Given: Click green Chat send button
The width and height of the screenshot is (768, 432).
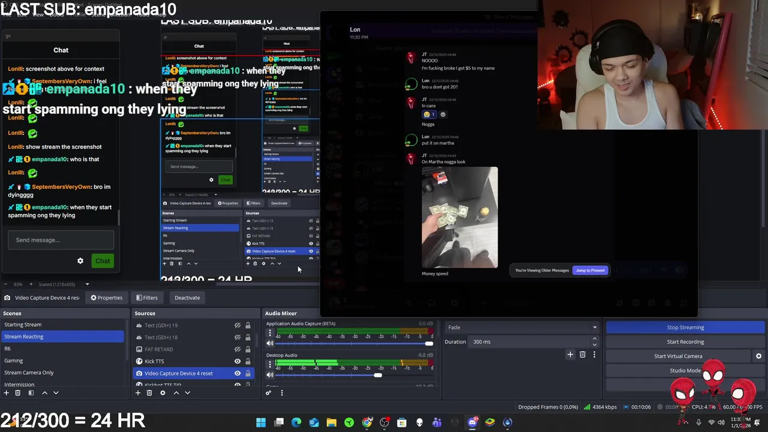Looking at the screenshot, I should pyautogui.click(x=103, y=261).
